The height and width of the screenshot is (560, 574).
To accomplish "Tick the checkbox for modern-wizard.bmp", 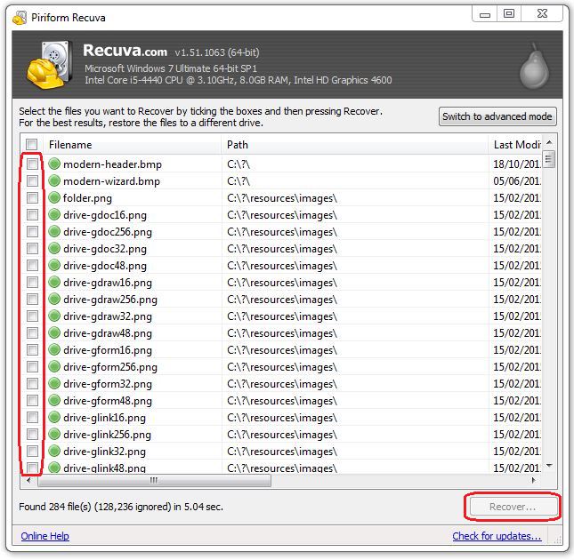I will [32, 180].
